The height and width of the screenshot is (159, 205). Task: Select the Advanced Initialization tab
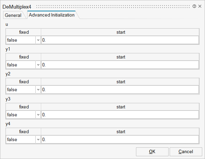pyautogui.click(x=52, y=15)
